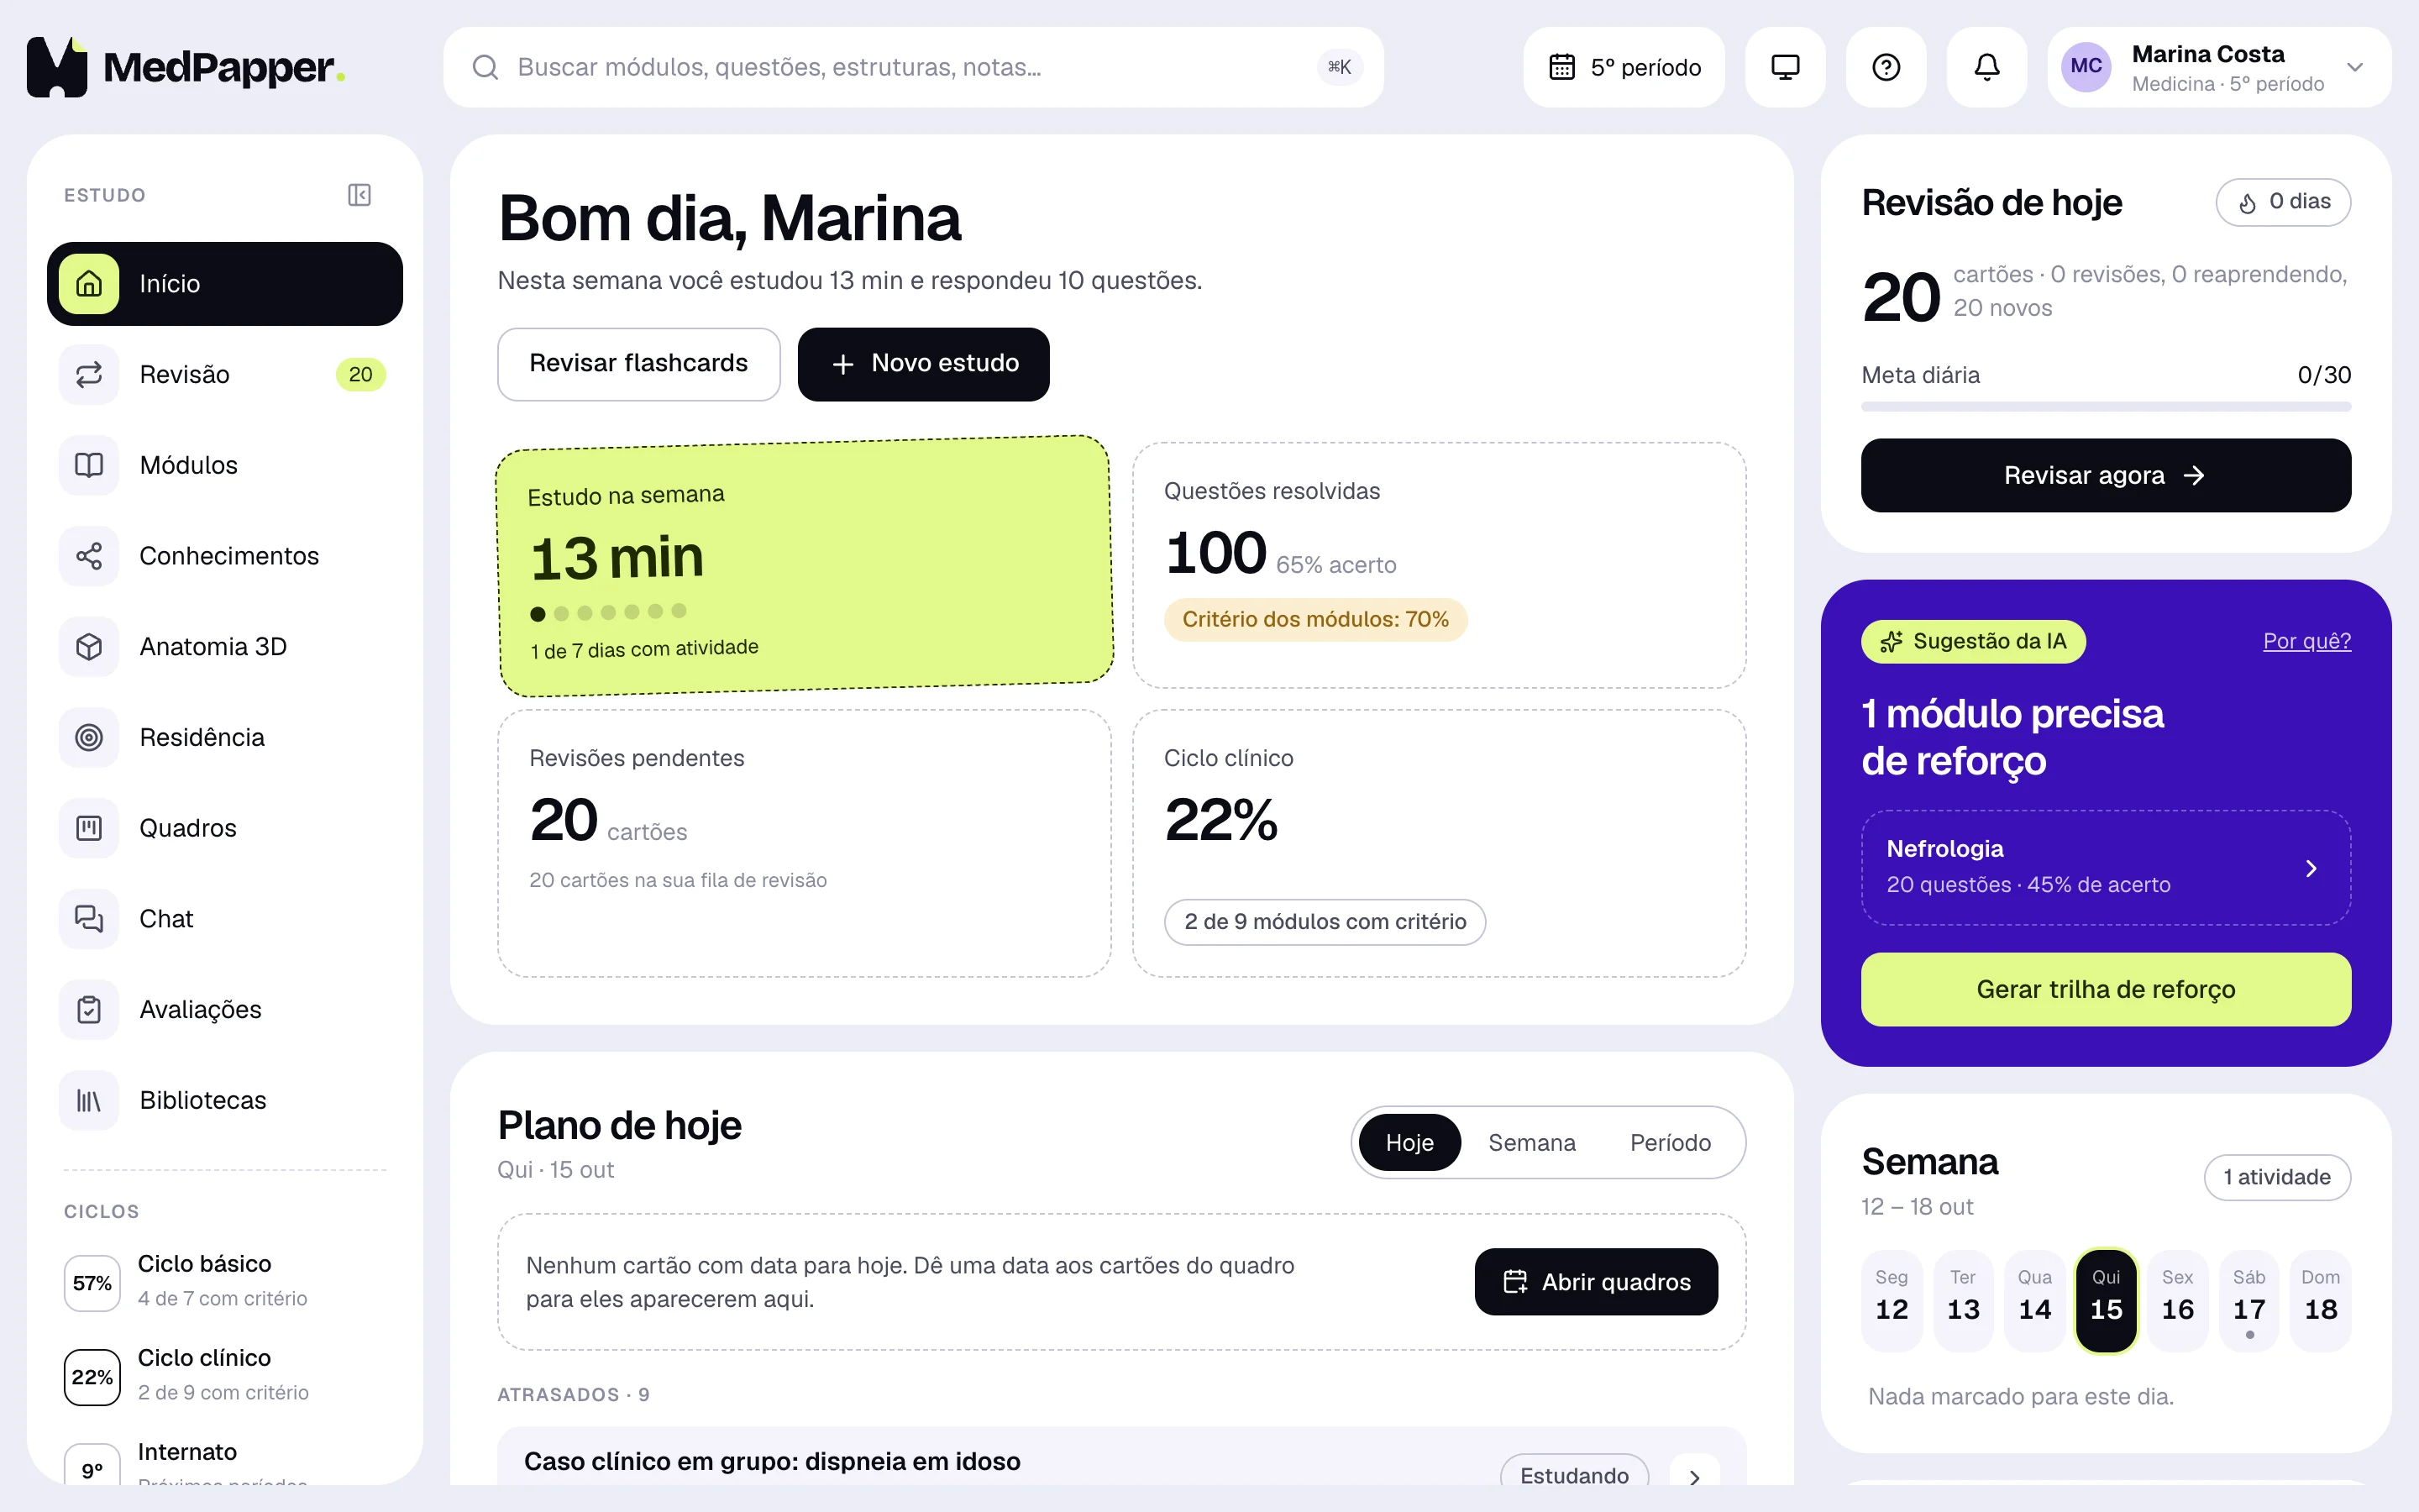
Task: Select Dom 18 in week calendar
Action: (2320, 1300)
